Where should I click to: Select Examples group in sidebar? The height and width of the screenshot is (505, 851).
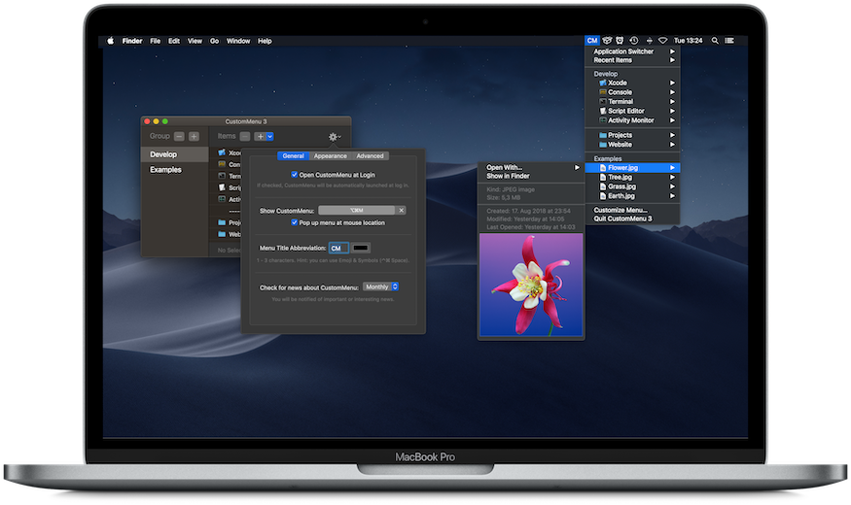click(175, 170)
